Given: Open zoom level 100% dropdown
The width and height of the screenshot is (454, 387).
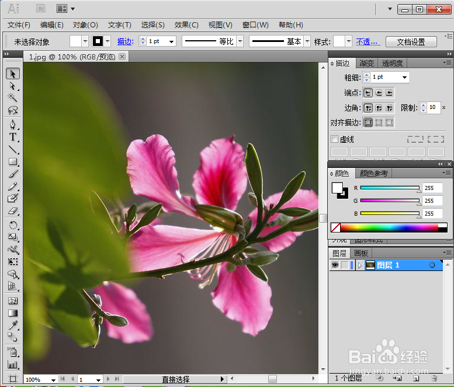Looking at the screenshot, I should coord(53,380).
